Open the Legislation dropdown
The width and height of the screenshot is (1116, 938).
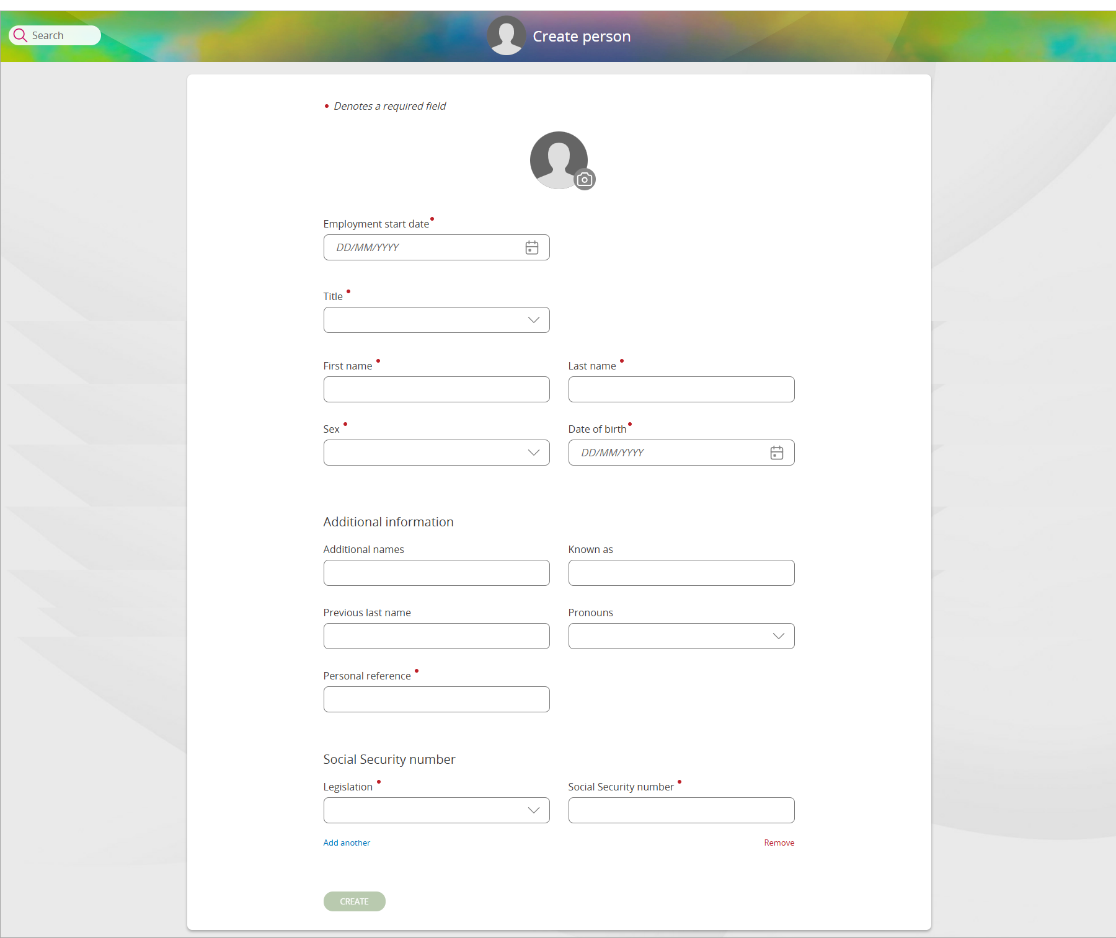[x=436, y=810]
